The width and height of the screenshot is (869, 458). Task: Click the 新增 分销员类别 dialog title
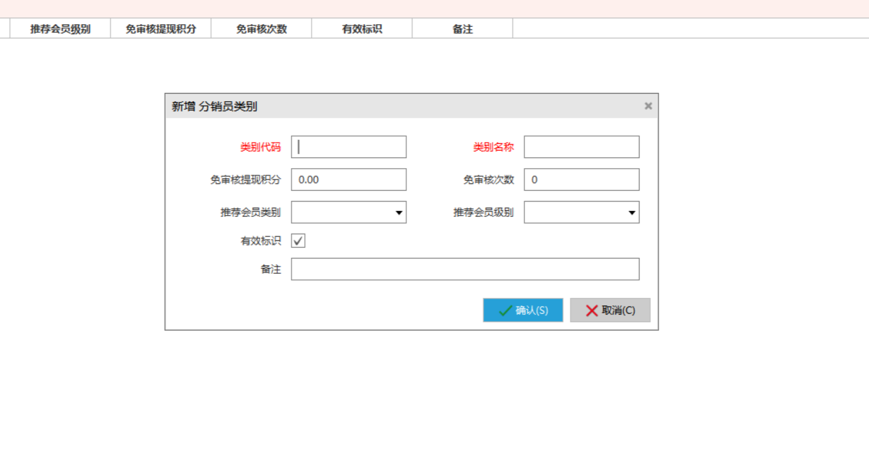coord(215,106)
